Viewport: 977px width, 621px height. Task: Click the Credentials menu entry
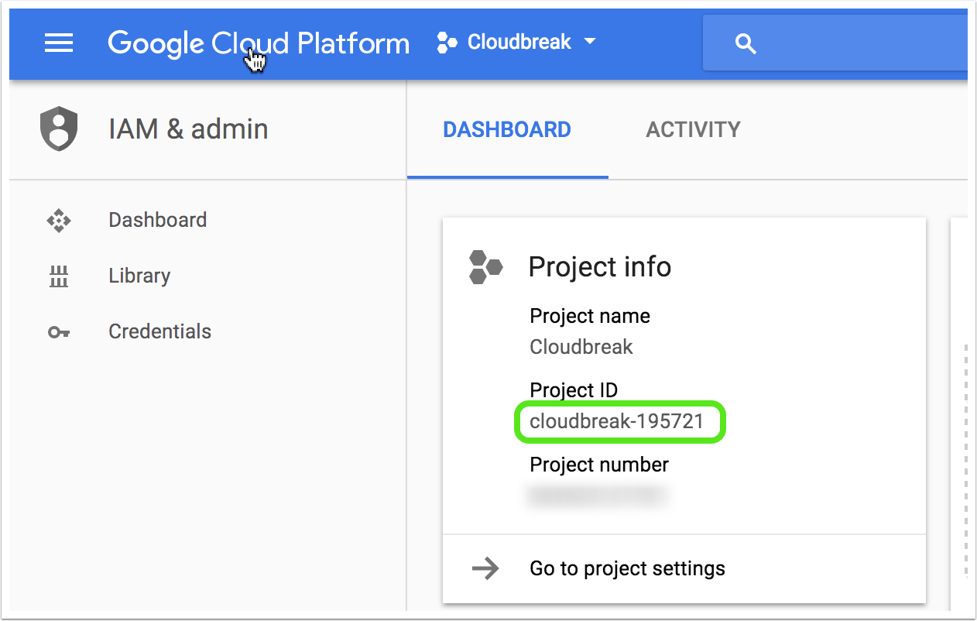(x=159, y=331)
